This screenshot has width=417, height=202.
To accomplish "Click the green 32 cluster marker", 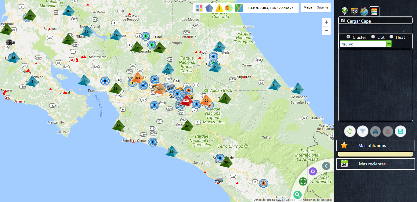I will (x=118, y=125).
